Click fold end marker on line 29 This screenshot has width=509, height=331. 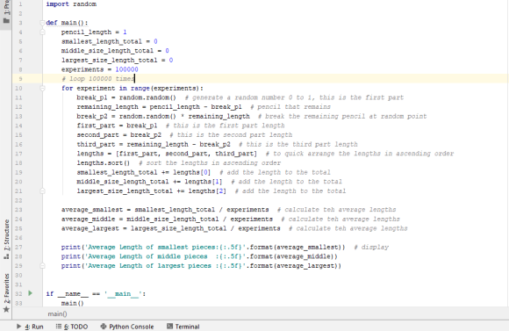[42, 266]
